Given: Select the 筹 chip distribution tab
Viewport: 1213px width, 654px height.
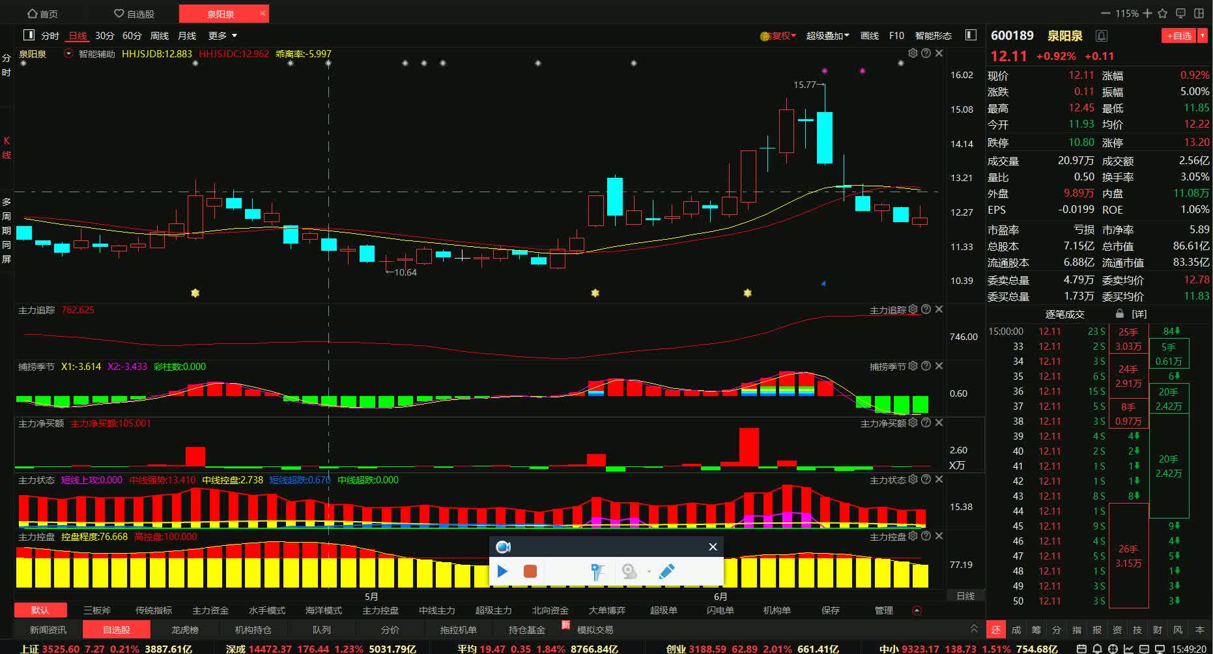Looking at the screenshot, I should tap(1036, 630).
